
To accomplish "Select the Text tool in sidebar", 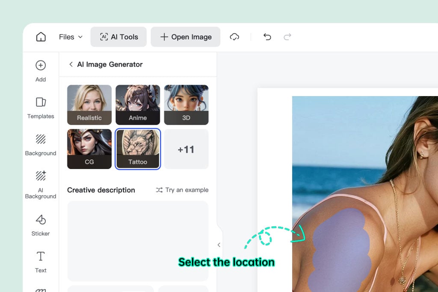I will [41, 262].
